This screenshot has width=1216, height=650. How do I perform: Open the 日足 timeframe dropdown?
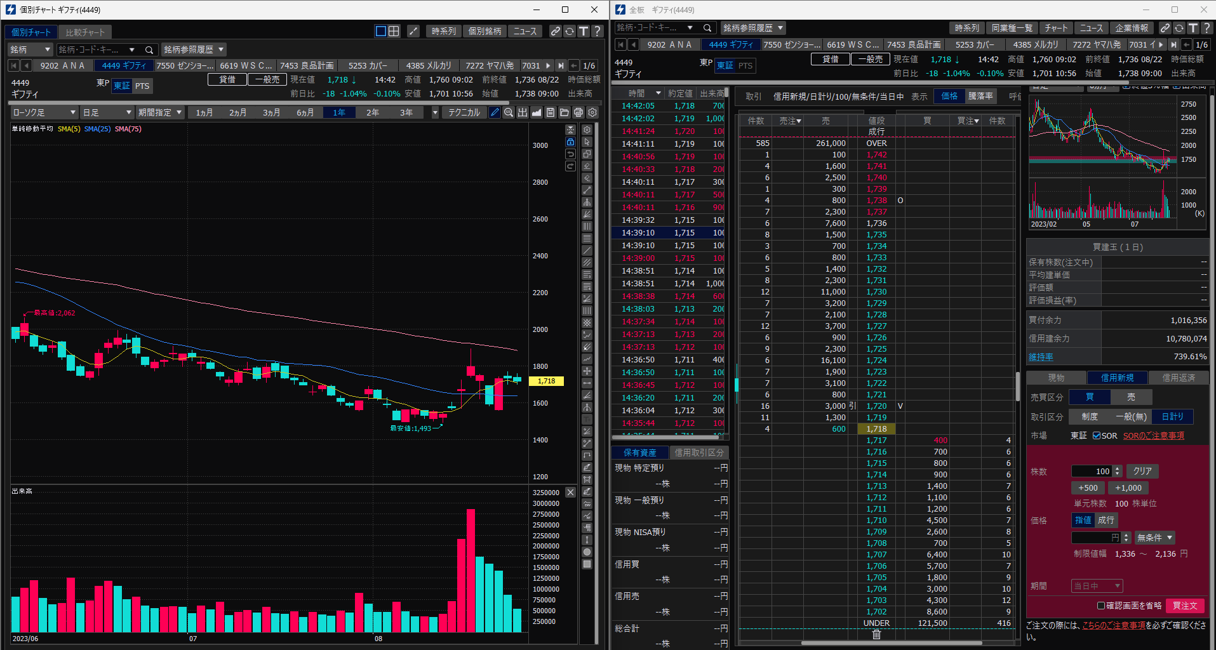pyautogui.click(x=107, y=112)
